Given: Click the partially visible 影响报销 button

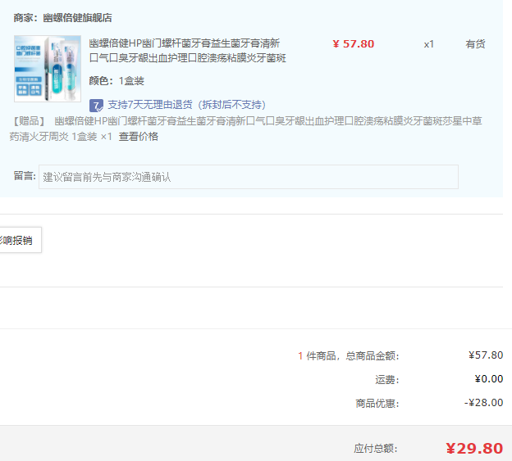Looking at the screenshot, I should tap(20, 240).
